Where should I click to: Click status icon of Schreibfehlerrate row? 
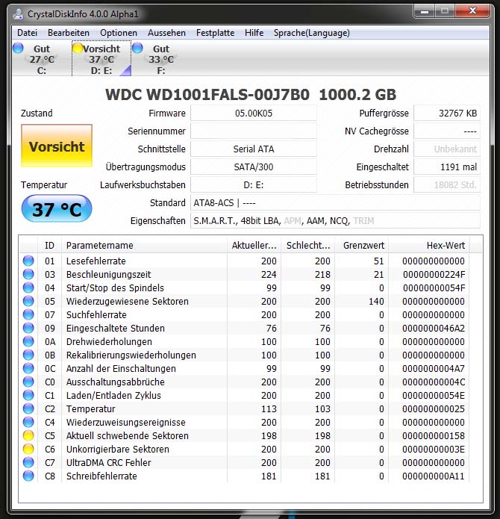click(x=28, y=476)
